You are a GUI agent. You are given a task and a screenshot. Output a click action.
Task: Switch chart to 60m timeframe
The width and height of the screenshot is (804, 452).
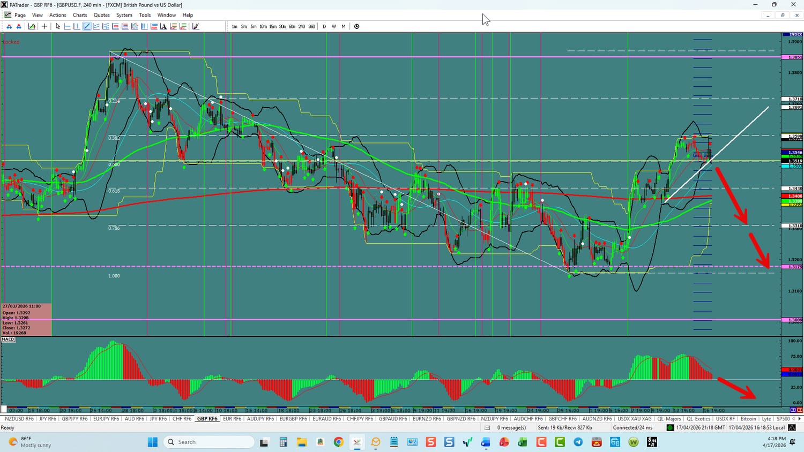click(x=292, y=26)
